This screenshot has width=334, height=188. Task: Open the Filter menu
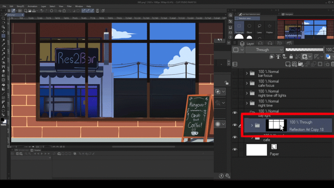(69, 6)
